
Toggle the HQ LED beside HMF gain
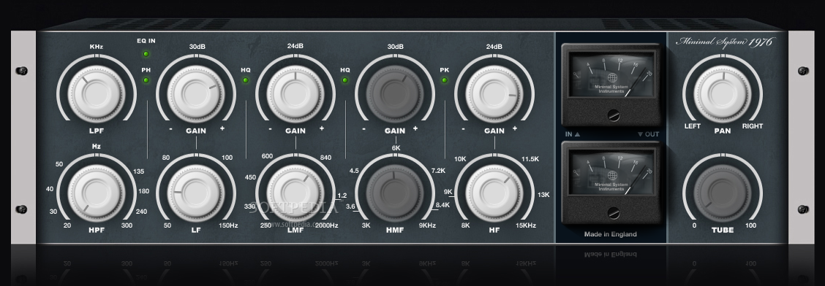(345, 80)
